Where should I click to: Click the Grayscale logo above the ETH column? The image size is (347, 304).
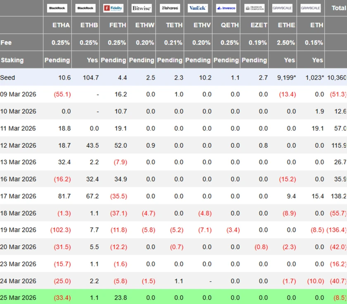(x=311, y=8)
